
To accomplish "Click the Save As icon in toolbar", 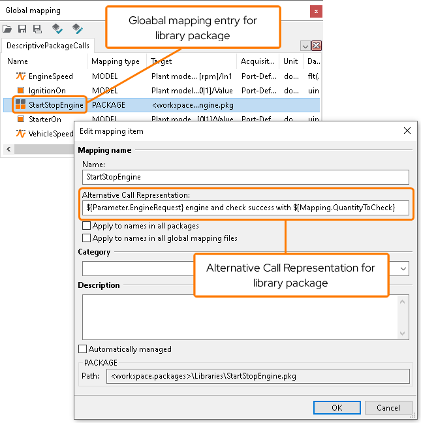I will 37,29.
